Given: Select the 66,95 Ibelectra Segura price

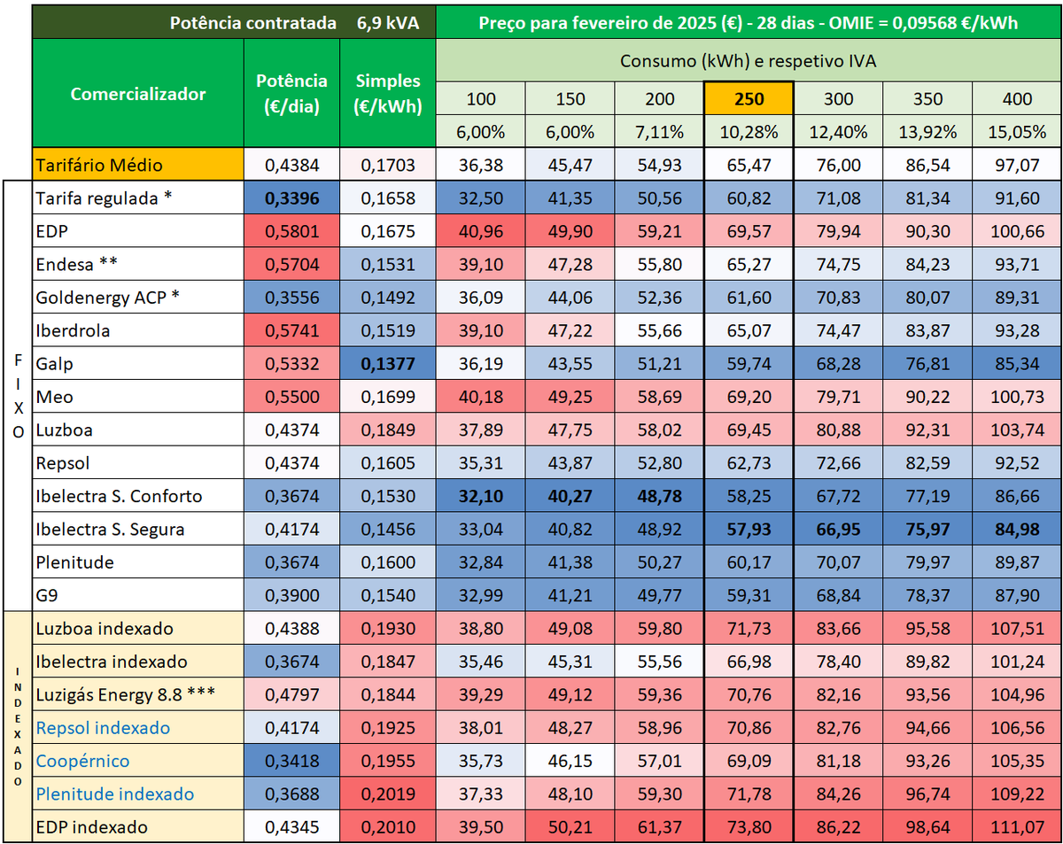Looking at the screenshot, I should point(839,530).
